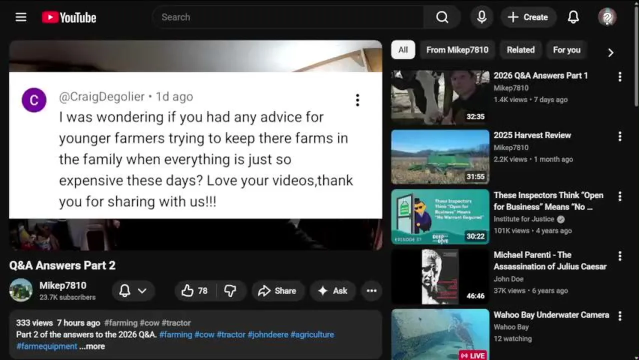Open Michael Parenti Julius Caesar title
Screen dimensions: 639x360
coord(550,260)
